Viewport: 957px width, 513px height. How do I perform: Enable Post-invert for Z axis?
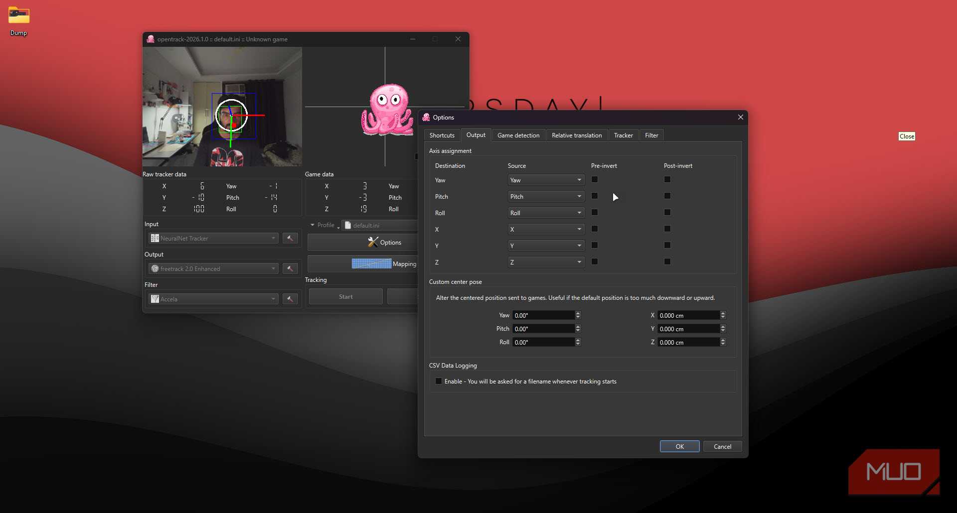pos(667,261)
